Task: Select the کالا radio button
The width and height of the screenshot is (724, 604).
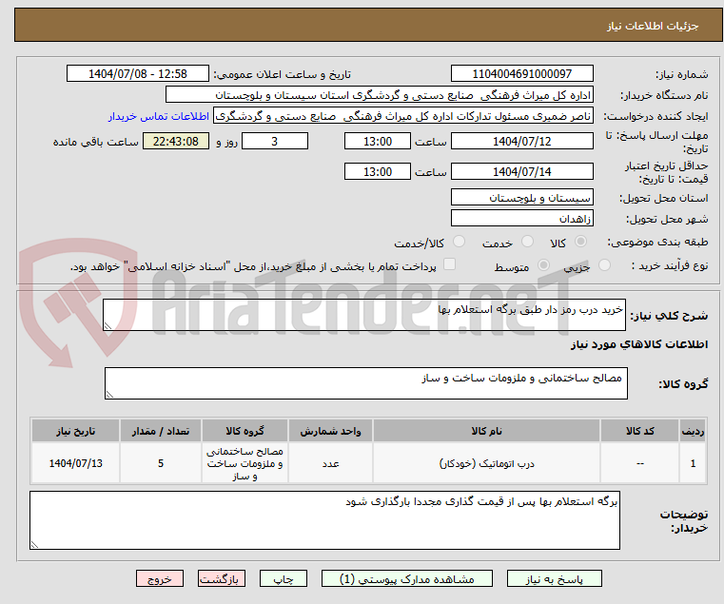Action: [x=580, y=242]
